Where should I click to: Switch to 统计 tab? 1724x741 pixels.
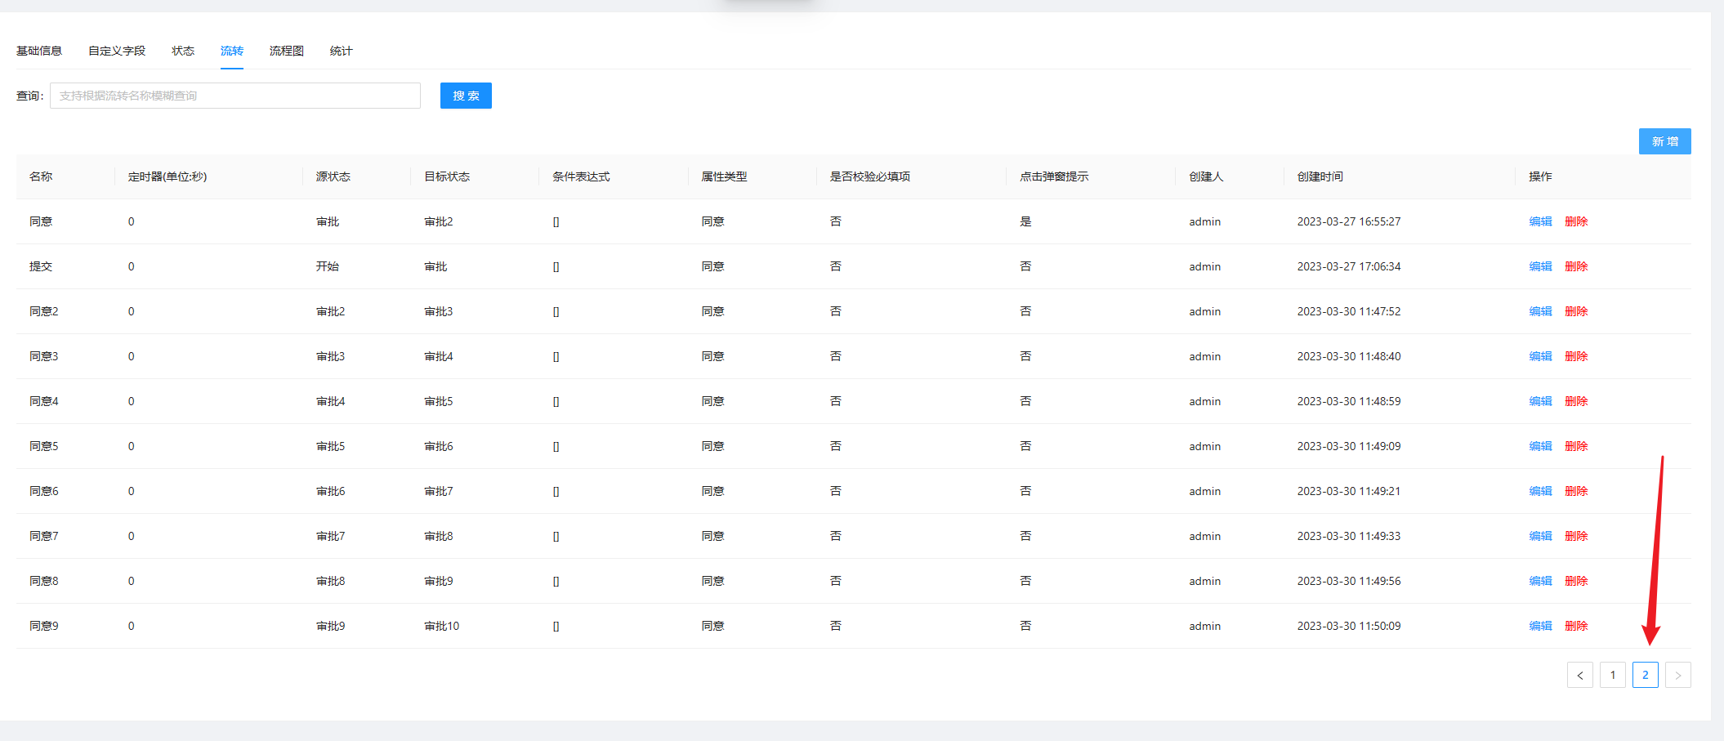[342, 51]
